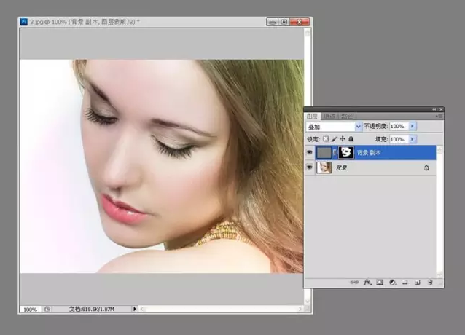Image resolution: width=465 pixels, height=335 pixels.
Task: Click the delete layer trash icon
Action: click(x=430, y=282)
